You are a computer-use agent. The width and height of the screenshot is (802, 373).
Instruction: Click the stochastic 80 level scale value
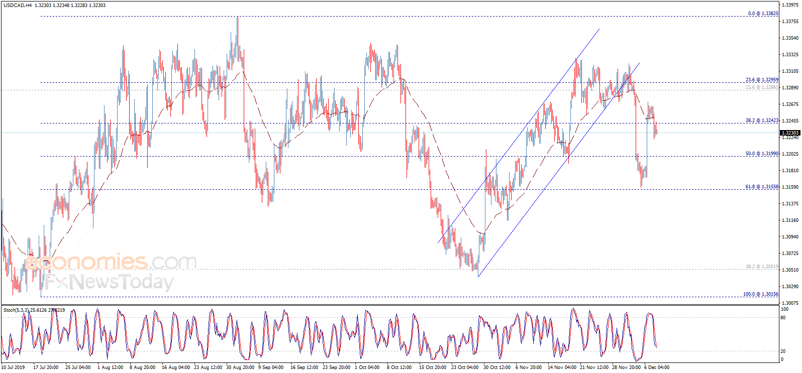point(783,318)
